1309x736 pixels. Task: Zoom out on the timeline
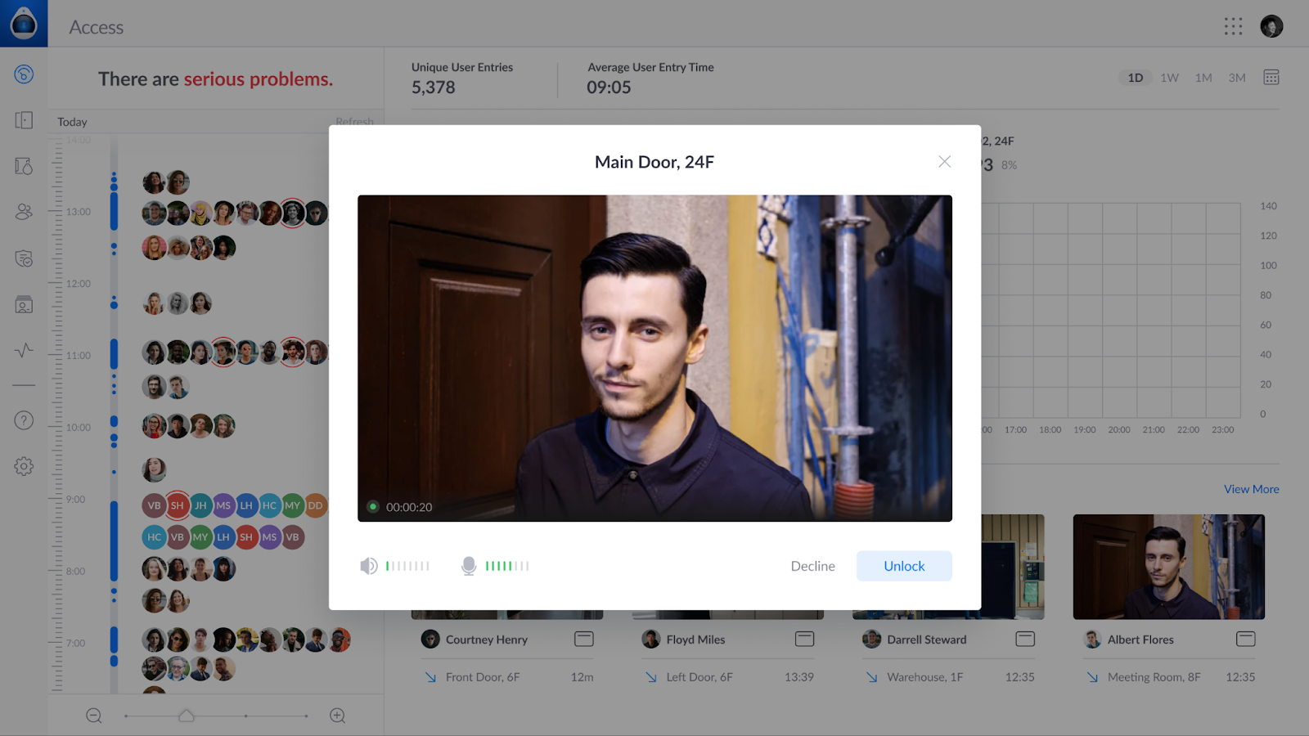pyautogui.click(x=94, y=716)
